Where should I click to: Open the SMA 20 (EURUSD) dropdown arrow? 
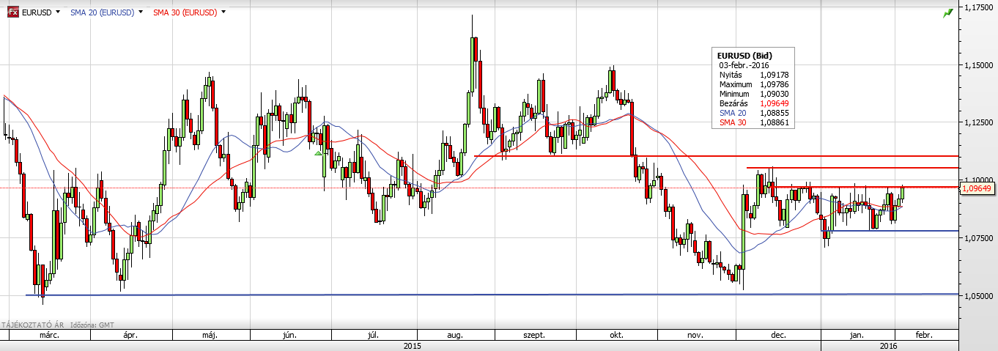140,12
